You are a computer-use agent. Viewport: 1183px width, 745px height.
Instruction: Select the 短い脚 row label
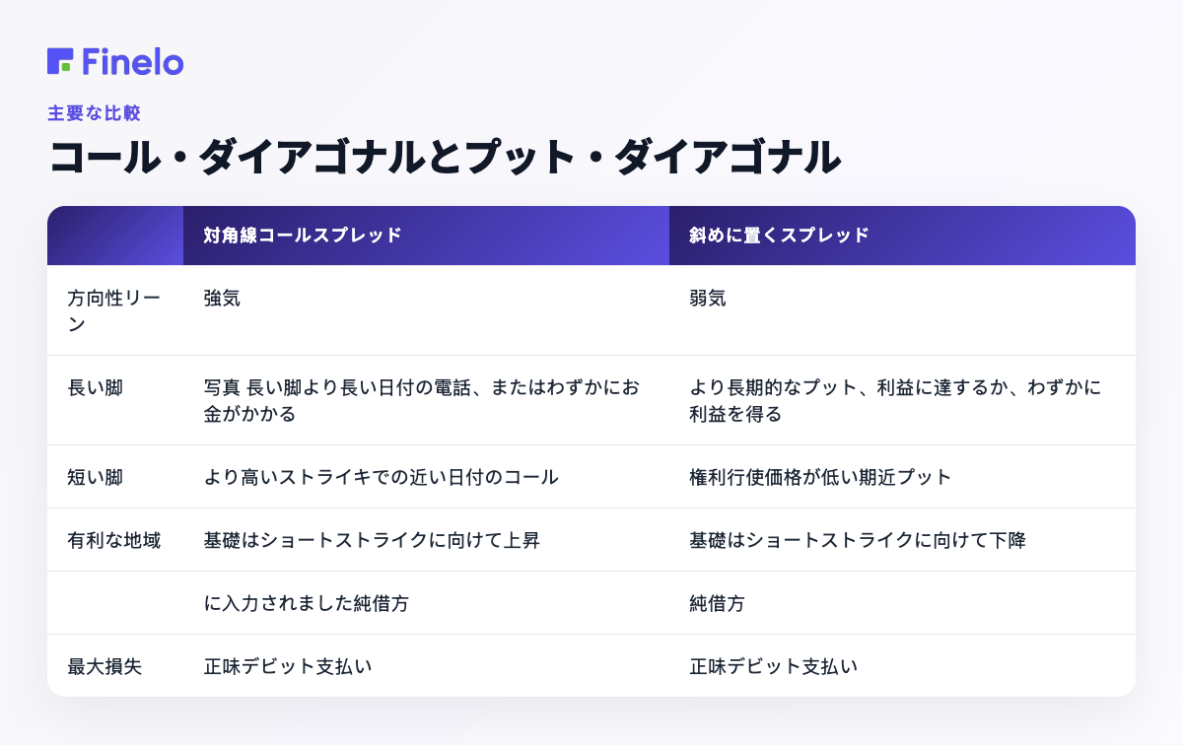(x=95, y=477)
